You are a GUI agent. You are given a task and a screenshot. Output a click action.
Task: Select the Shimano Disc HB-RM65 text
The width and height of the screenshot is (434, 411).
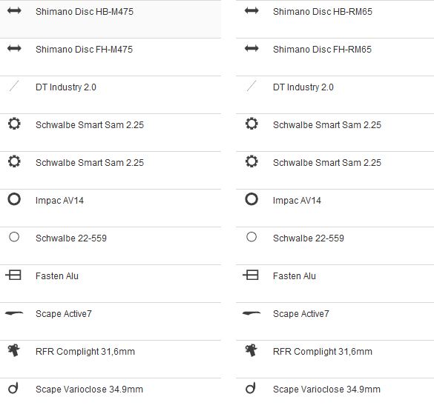(x=323, y=12)
